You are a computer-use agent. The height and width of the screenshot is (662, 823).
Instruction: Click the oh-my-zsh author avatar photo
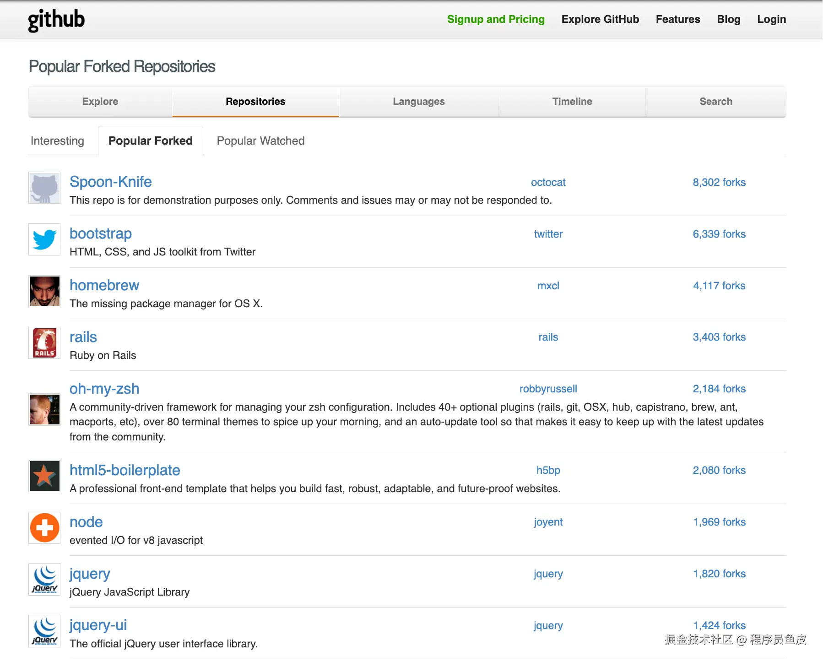click(x=44, y=409)
